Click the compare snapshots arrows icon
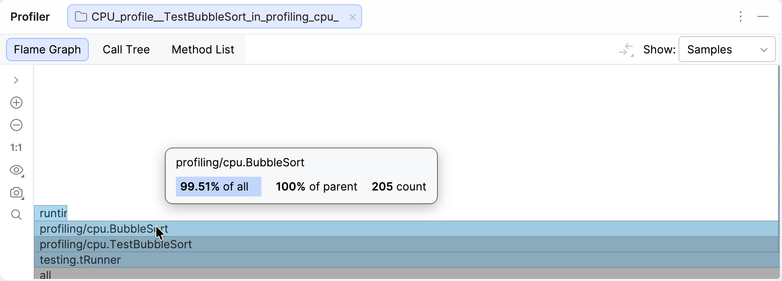 click(626, 50)
